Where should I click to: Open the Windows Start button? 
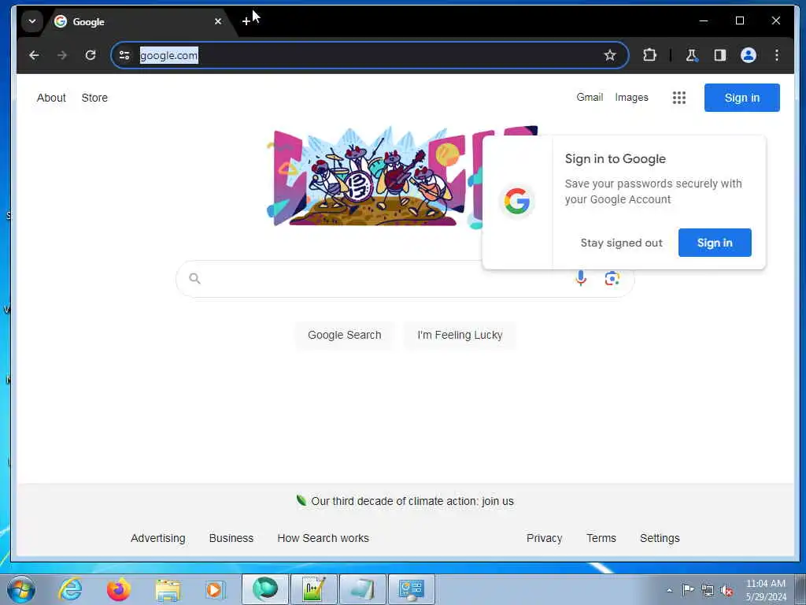(21, 589)
